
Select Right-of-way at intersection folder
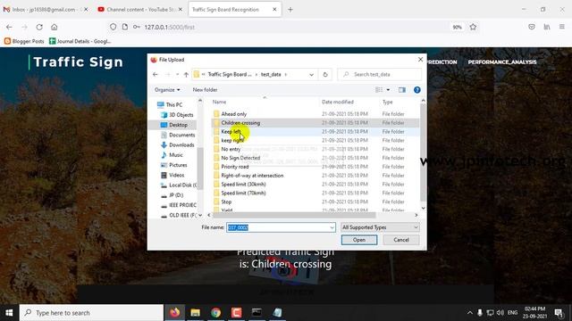(252, 175)
